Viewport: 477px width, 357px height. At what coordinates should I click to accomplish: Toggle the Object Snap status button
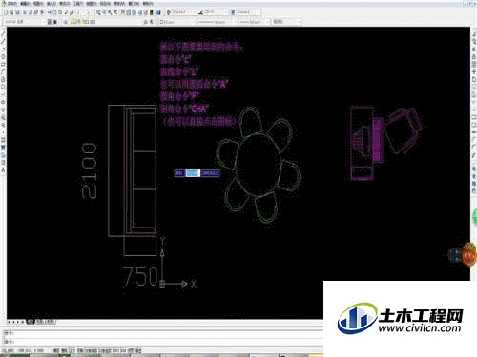(x=92, y=350)
